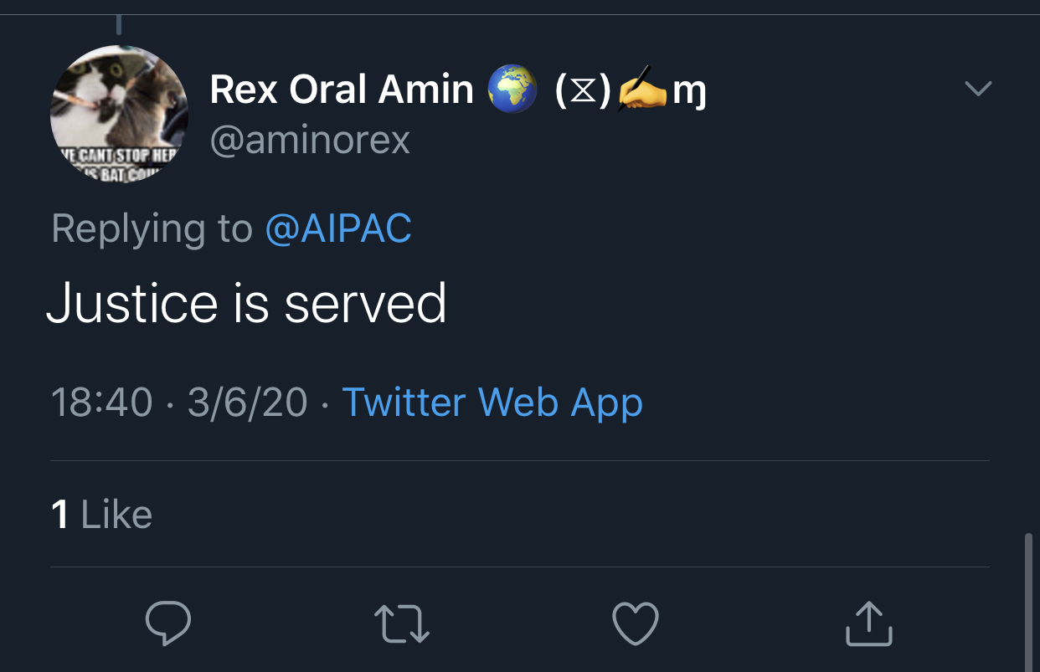Screen dimensions: 1040x672
Task: Open the cat profile picture
Action: click(119, 114)
